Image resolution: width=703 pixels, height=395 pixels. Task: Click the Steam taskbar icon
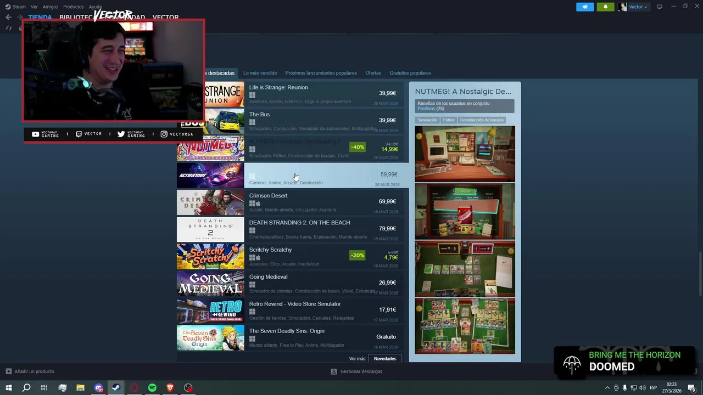(116, 388)
